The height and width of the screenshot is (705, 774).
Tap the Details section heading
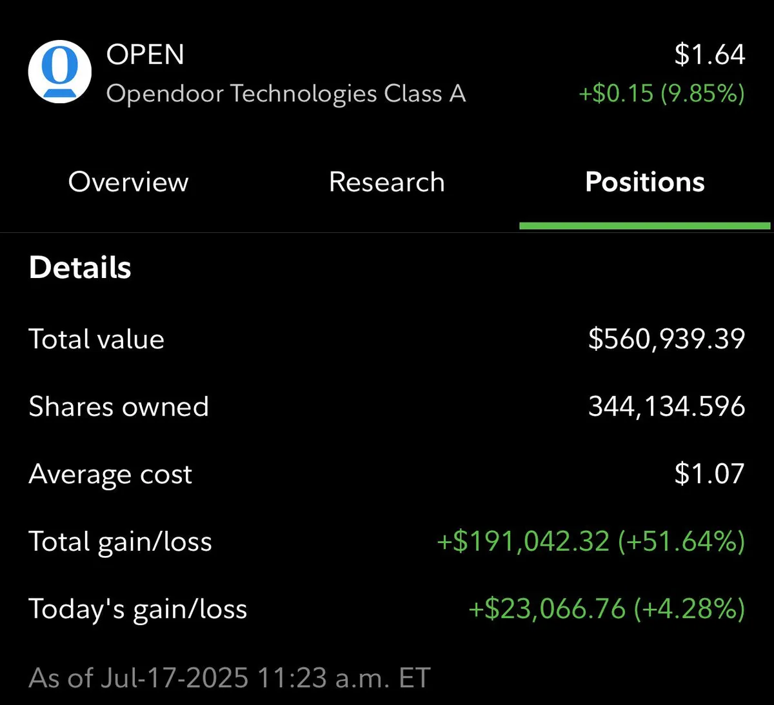coord(80,268)
